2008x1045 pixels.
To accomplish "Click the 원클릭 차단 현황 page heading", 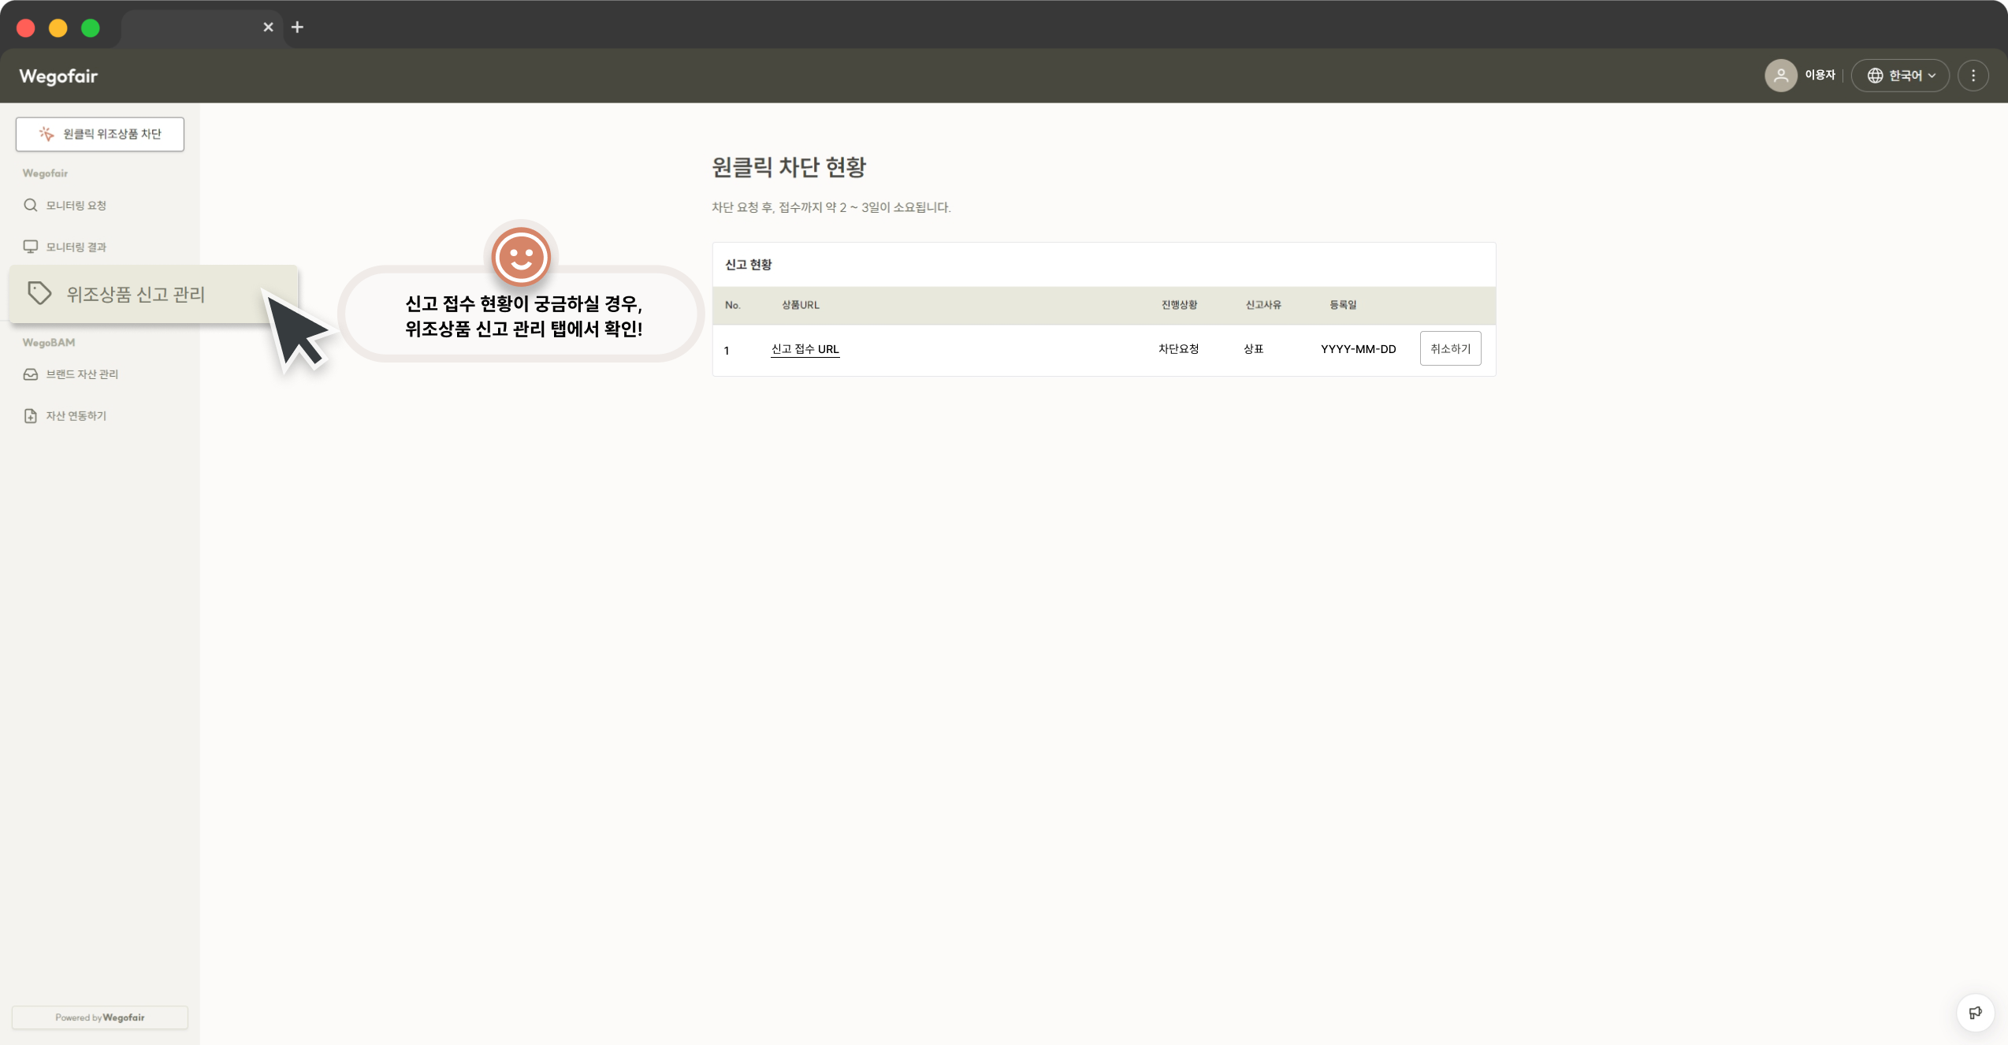I will point(789,167).
